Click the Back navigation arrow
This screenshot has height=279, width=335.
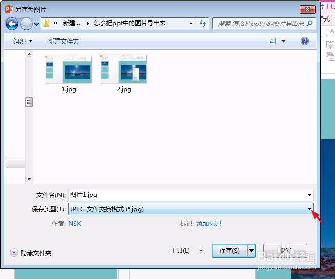pyautogui.click(x=12, y=24)
